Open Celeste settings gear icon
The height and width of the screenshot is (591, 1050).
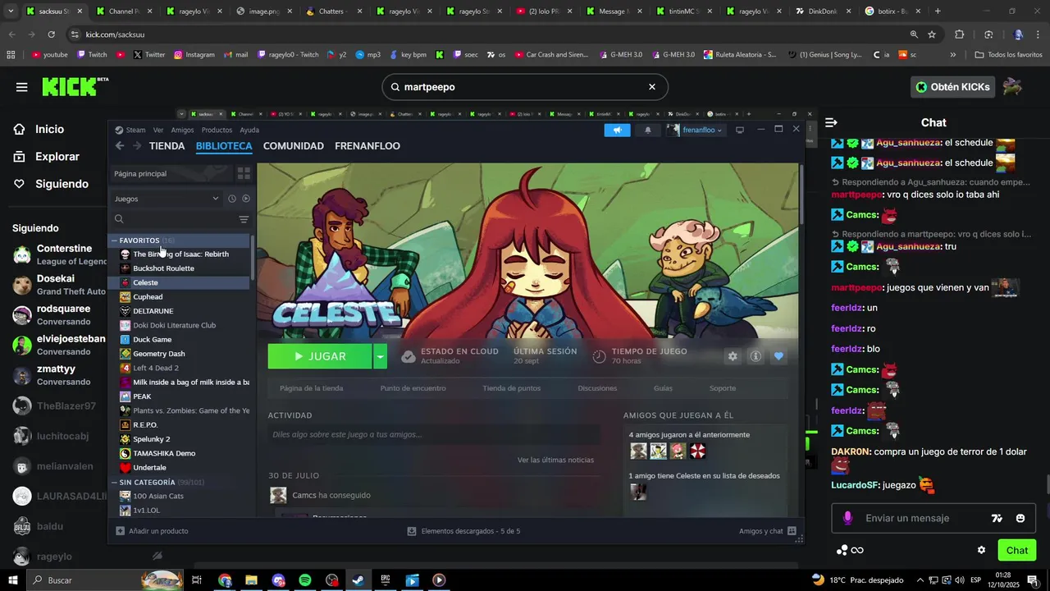tap(733, 356)
